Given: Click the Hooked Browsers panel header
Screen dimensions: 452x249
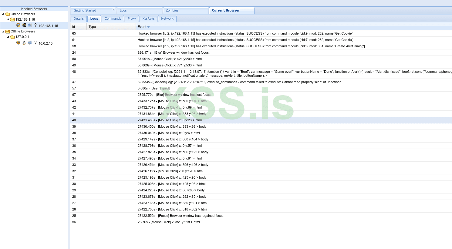Looking at the screenshot, I should click(x=34, y=9).
